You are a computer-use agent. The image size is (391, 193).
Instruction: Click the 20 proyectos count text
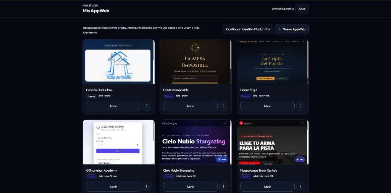[90, 33]
